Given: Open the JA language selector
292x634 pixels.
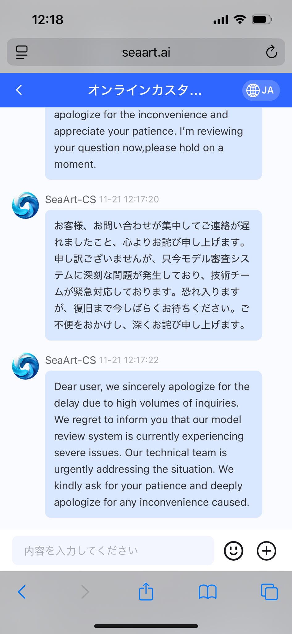Looking at the screenshot, I should coord(261,90).
